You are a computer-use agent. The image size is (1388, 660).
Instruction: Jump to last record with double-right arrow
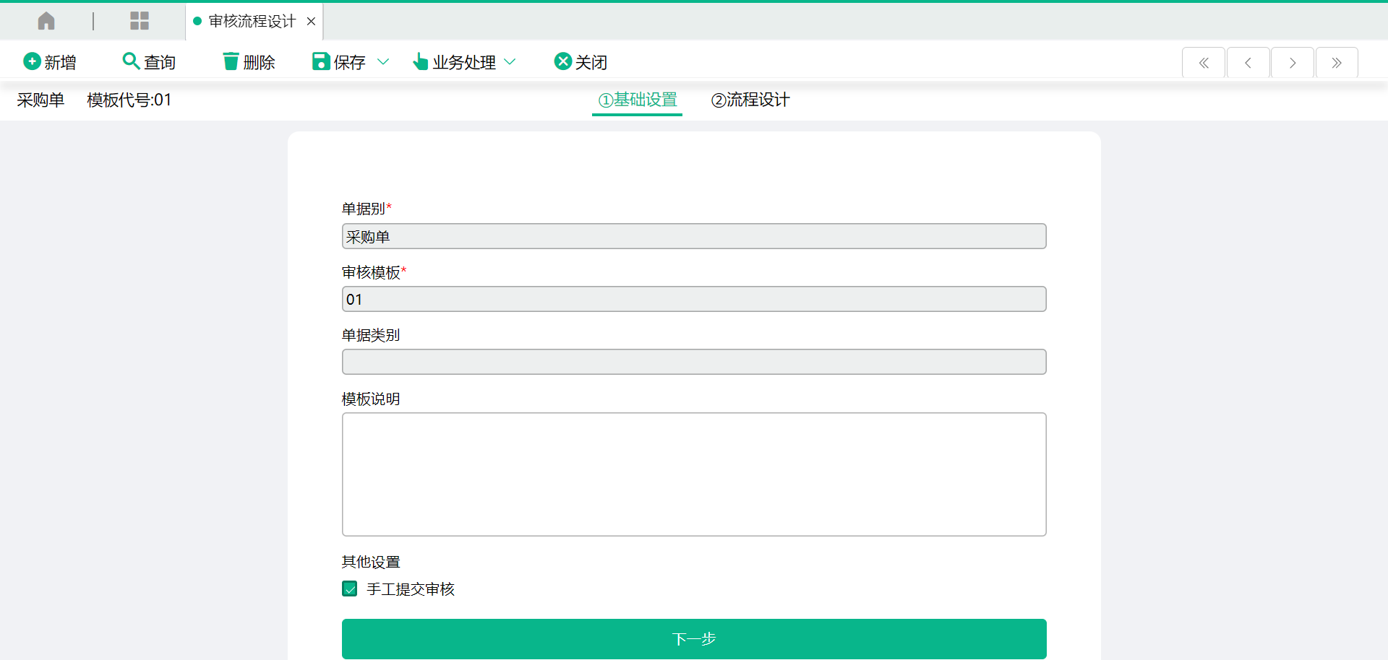[x=1337, y=63]
